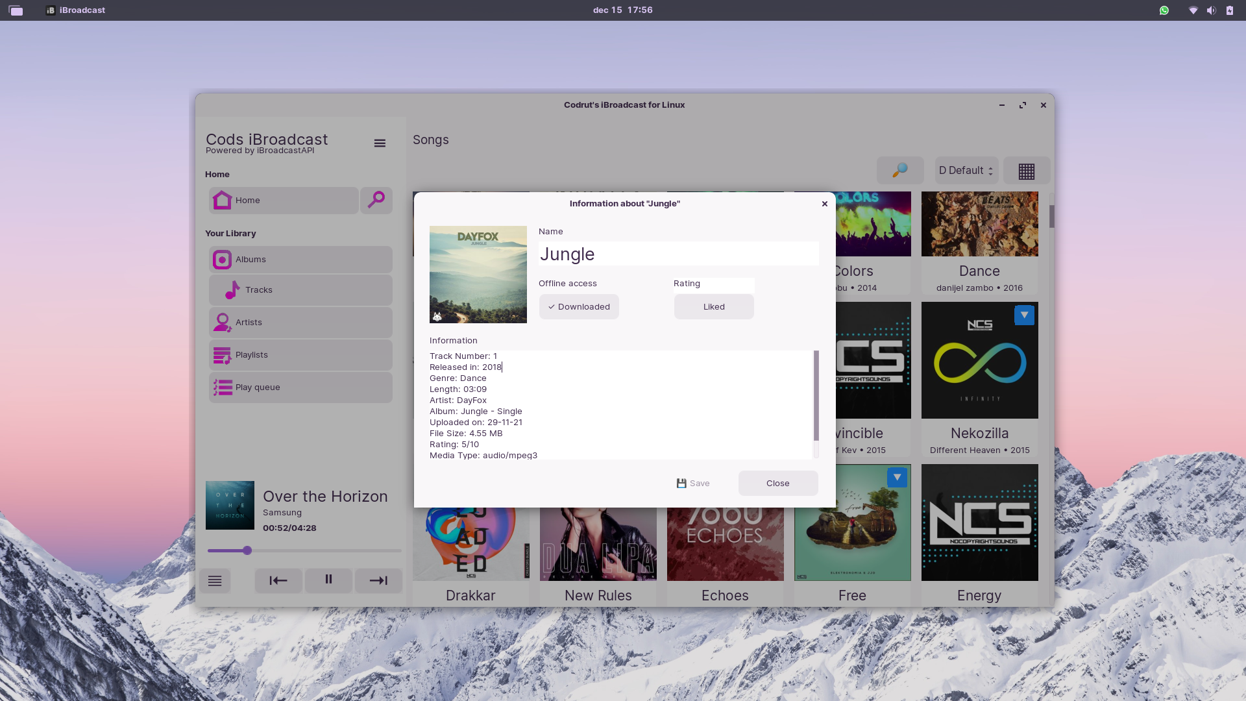The height and width of the screenshot is (701, 1246).
Task: Click the Albums icon in sidebar
Action: point(223,260)
